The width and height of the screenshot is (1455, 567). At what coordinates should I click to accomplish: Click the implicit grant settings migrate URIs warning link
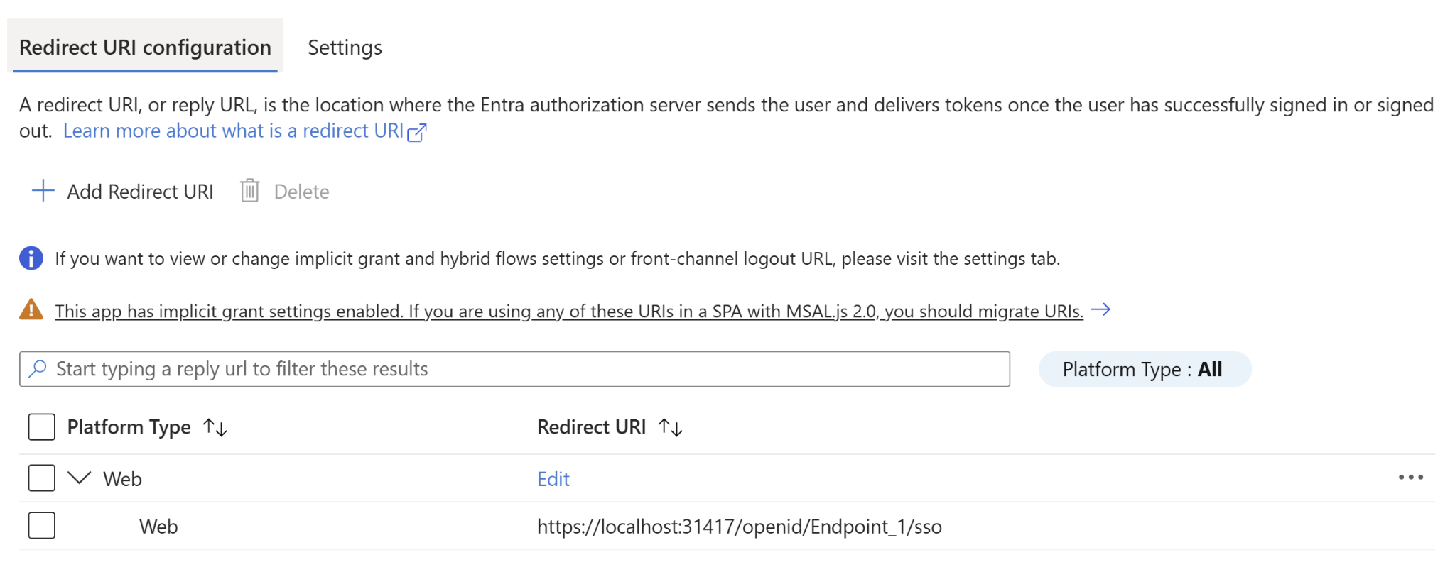tap(569, 311)
